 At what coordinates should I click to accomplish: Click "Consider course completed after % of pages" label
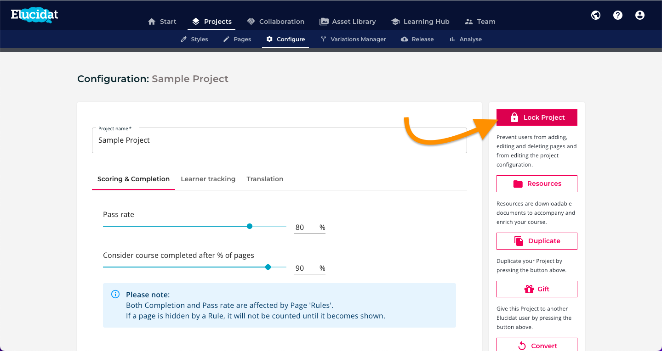tap(178, 256)
